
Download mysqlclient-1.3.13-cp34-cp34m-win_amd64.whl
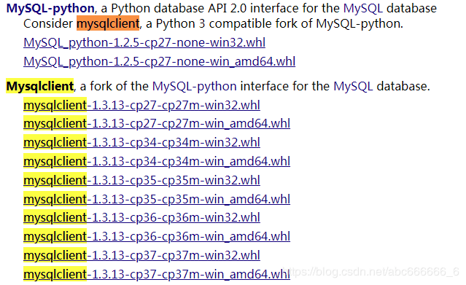pos(157,161)
